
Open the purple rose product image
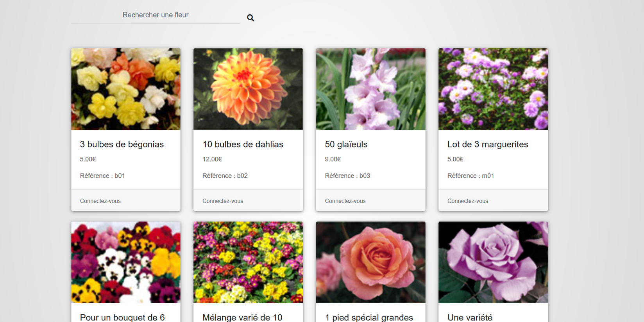point(493,262)
